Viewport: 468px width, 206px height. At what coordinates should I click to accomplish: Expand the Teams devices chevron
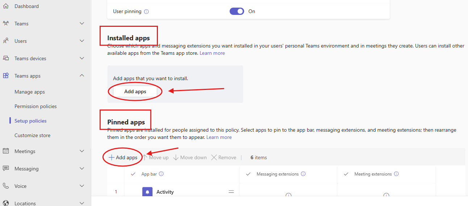[x=82, y=58]
